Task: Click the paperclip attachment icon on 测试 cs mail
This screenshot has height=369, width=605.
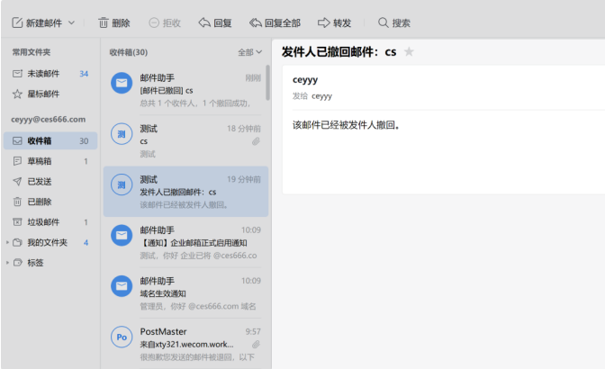Action: 256,141
